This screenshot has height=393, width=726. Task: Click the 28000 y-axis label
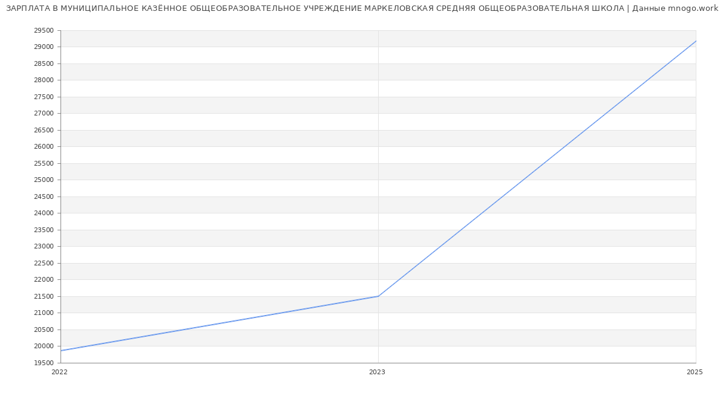coord(44,80)
